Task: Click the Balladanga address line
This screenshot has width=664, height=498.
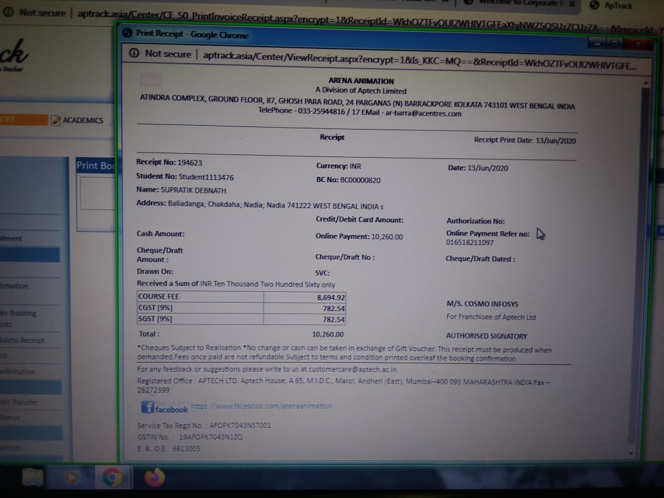Action: (x=260, y=205)
